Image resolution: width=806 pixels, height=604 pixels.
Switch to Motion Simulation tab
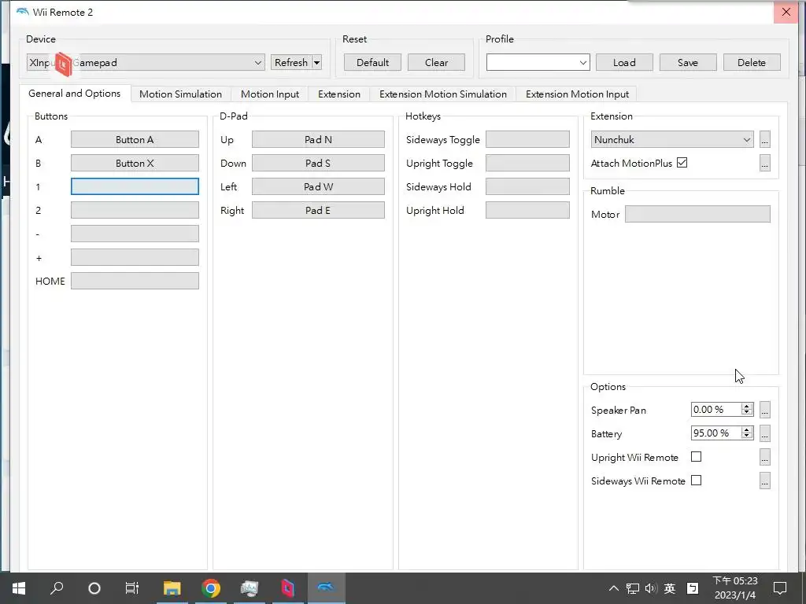pyautogui.click(x=180, y=94)
